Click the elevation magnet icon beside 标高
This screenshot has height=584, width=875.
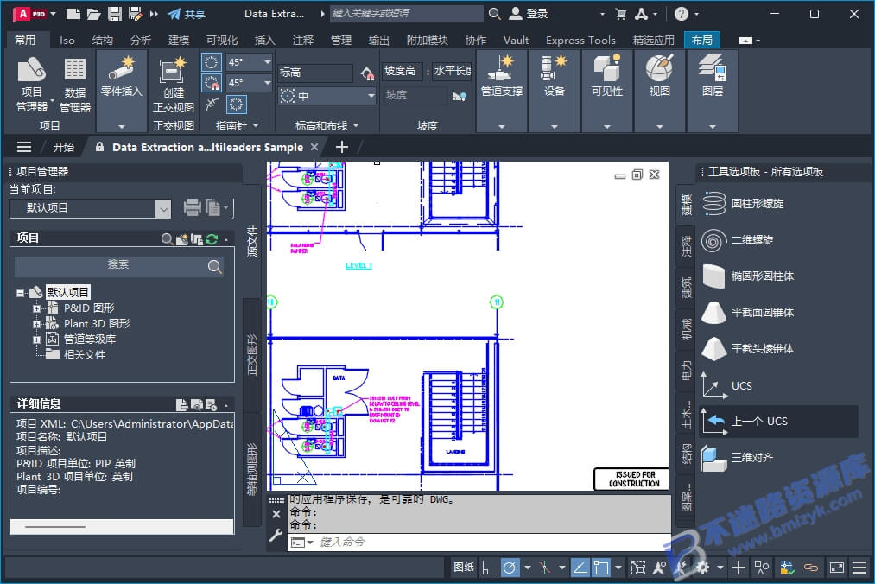tap(367, 73)
